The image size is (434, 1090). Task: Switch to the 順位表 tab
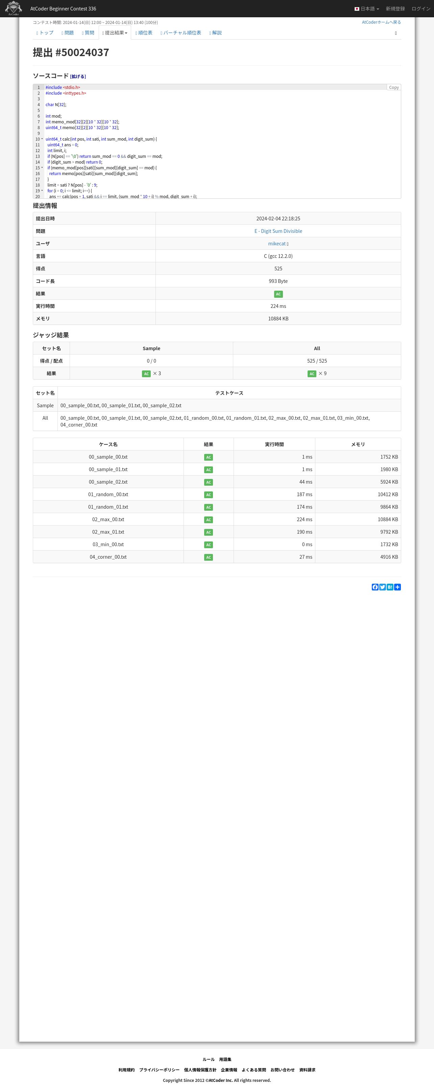click(x=144, y=32)
